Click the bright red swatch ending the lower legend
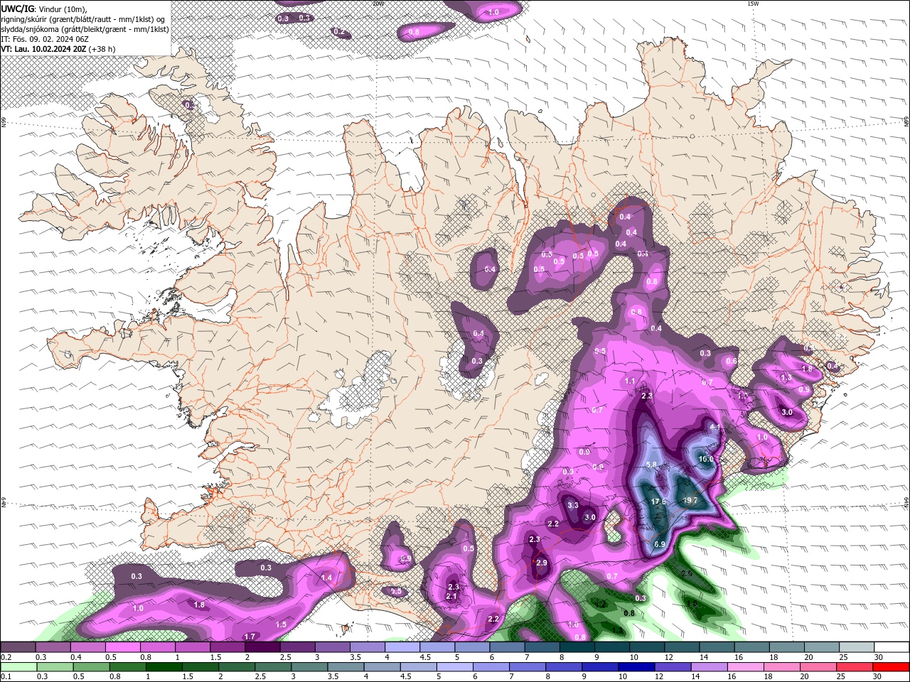 [x=891, y=667]
